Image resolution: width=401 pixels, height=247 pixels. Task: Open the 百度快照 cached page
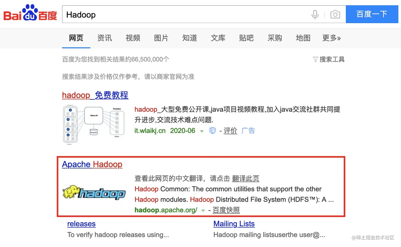pos(226,210)
